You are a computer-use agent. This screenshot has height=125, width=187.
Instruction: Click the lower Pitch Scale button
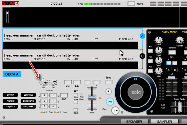point(76,102)
